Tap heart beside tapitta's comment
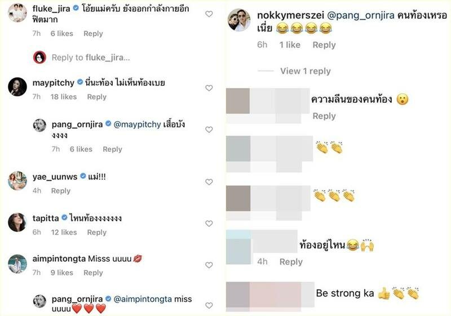 [x=209, y=223]
